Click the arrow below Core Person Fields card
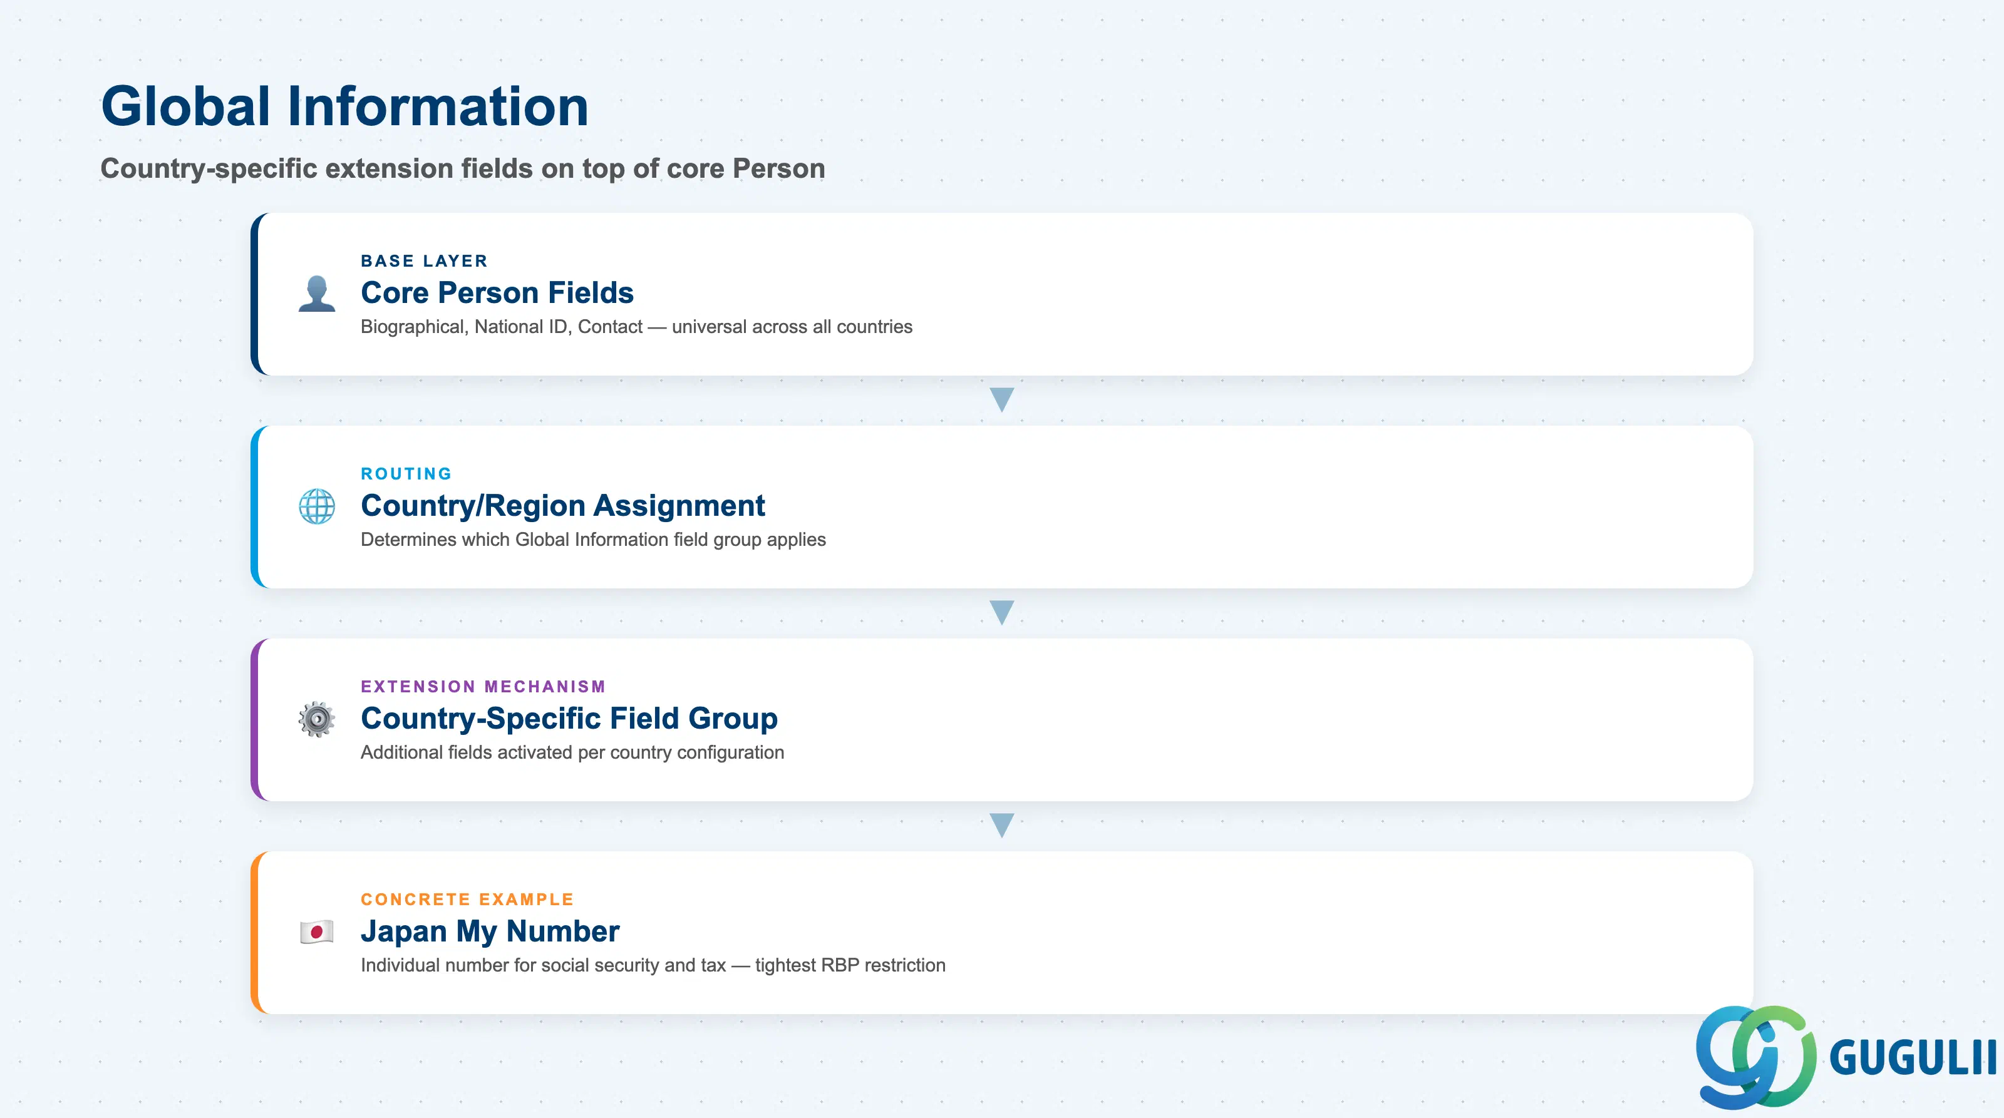 1002,399
